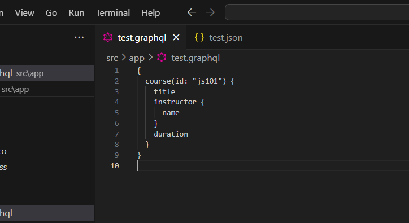Image resolution: width=409 pixels, height=223 pixels.
Task: Click the src breadcrumb segment
Action: [112, 58]
